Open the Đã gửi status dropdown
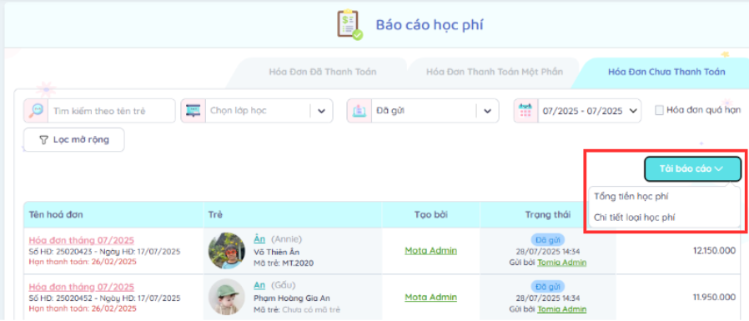 (x=487, y=111)
